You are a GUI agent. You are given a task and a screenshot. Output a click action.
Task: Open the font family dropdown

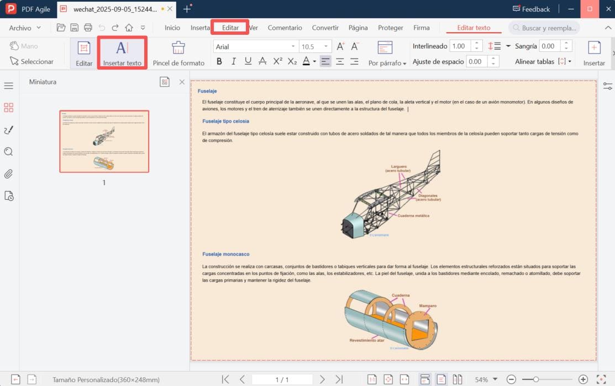coord(295,46)
